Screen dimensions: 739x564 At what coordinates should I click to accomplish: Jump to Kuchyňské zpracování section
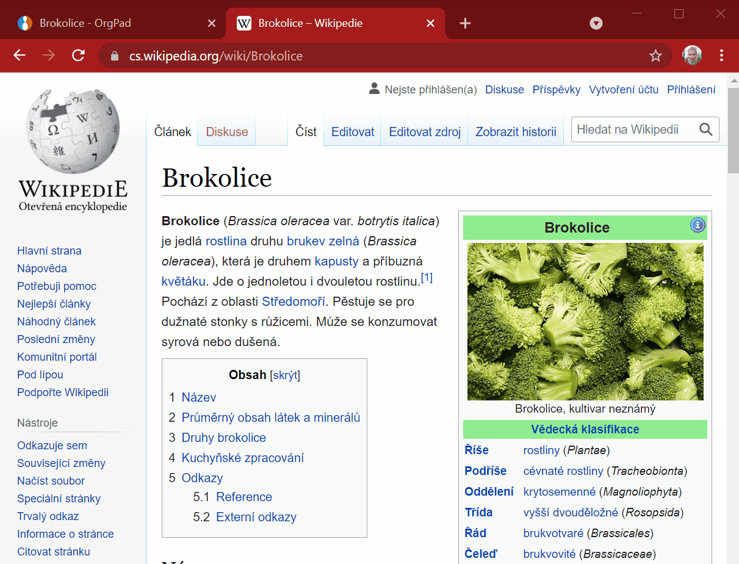[x=242, y=458]
